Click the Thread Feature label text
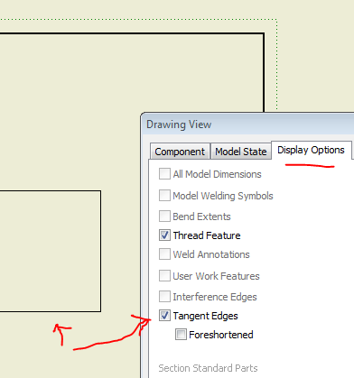This screenshot has width=354, height=378. tap(207, 235)
